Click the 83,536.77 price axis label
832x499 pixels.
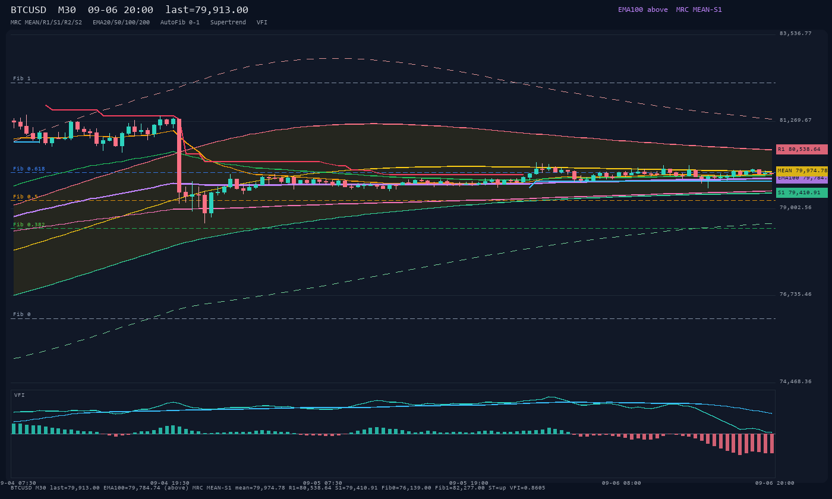796,33
